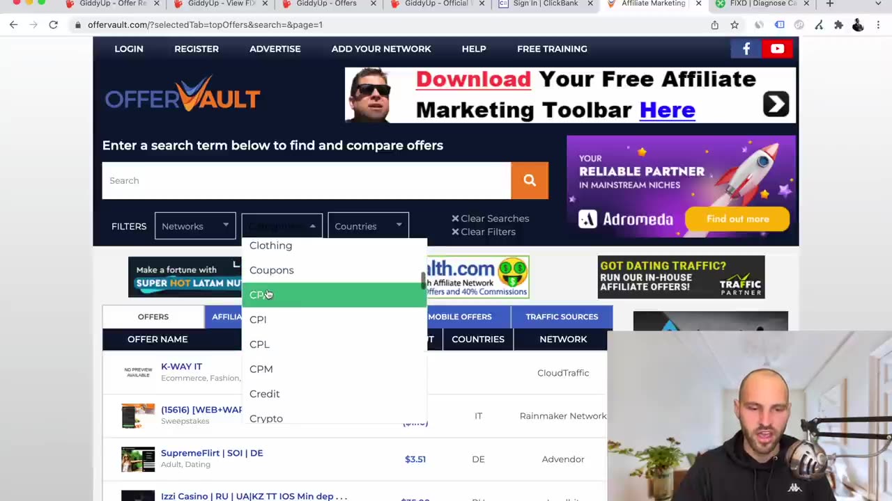Open the (15616) WEB+WAP offer thumbnail
The image size is (892, 501).
point(138,415)
